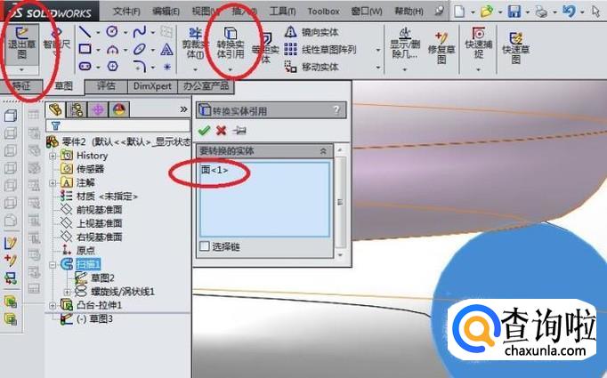Expand the 注解 tree node

click(53, 183)
